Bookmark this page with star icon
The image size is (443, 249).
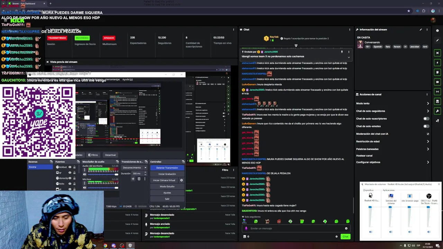click(409, 11)
